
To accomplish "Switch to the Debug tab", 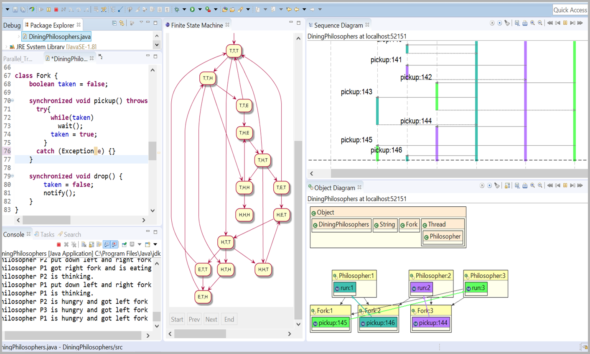I will coord(12,26).
